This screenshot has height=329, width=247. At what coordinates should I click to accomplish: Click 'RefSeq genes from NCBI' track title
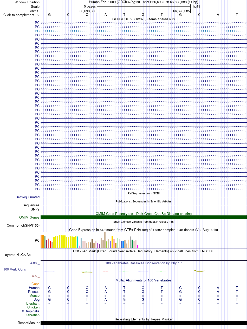pyautogui.click(x=144, y=193)
